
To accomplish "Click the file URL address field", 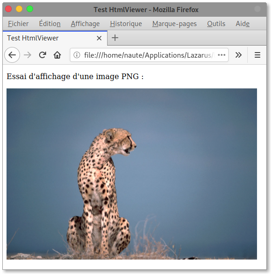I will pos(149,55).
